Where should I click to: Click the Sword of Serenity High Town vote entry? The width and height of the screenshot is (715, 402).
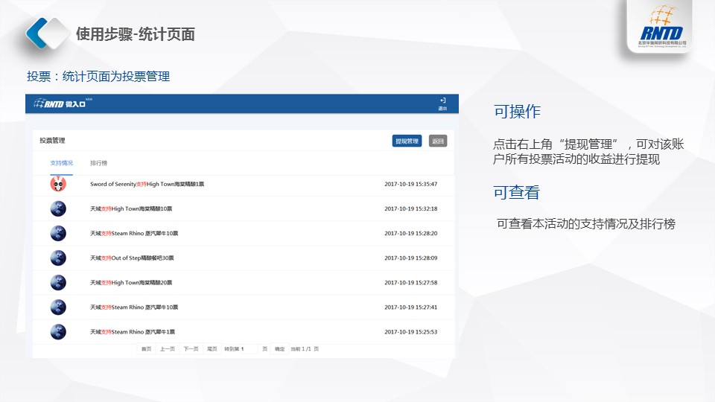click(147, 184)
